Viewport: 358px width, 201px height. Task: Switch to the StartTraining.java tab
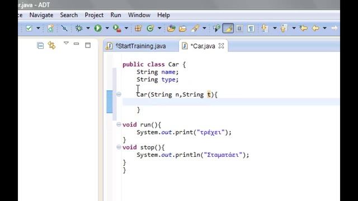[x=140, y=46]
